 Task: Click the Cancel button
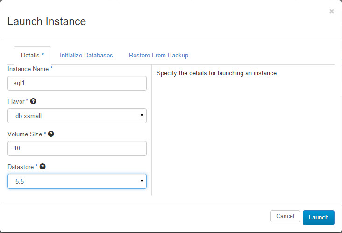point(285,216)
